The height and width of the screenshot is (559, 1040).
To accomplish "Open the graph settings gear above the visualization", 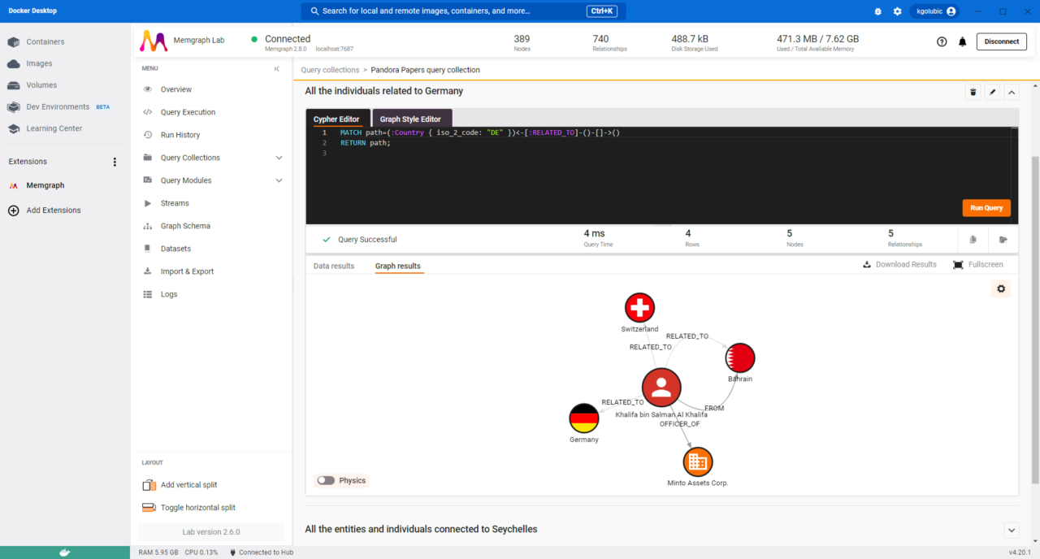I will pos(1001,288).
